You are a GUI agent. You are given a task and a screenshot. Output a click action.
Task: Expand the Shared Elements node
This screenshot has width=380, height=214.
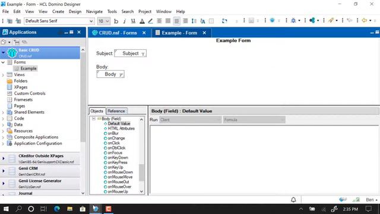tap(3, 112)
